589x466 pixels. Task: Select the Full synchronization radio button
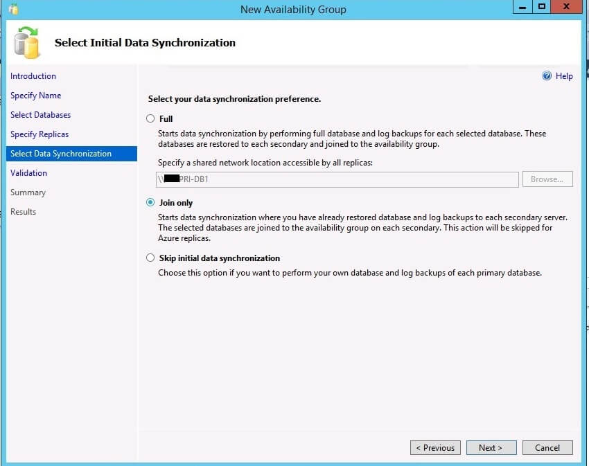[x=150, y=119]
